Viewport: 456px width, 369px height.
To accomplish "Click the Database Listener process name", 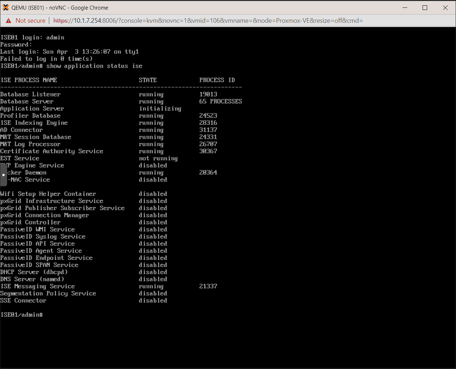I will tap(30, 94).
